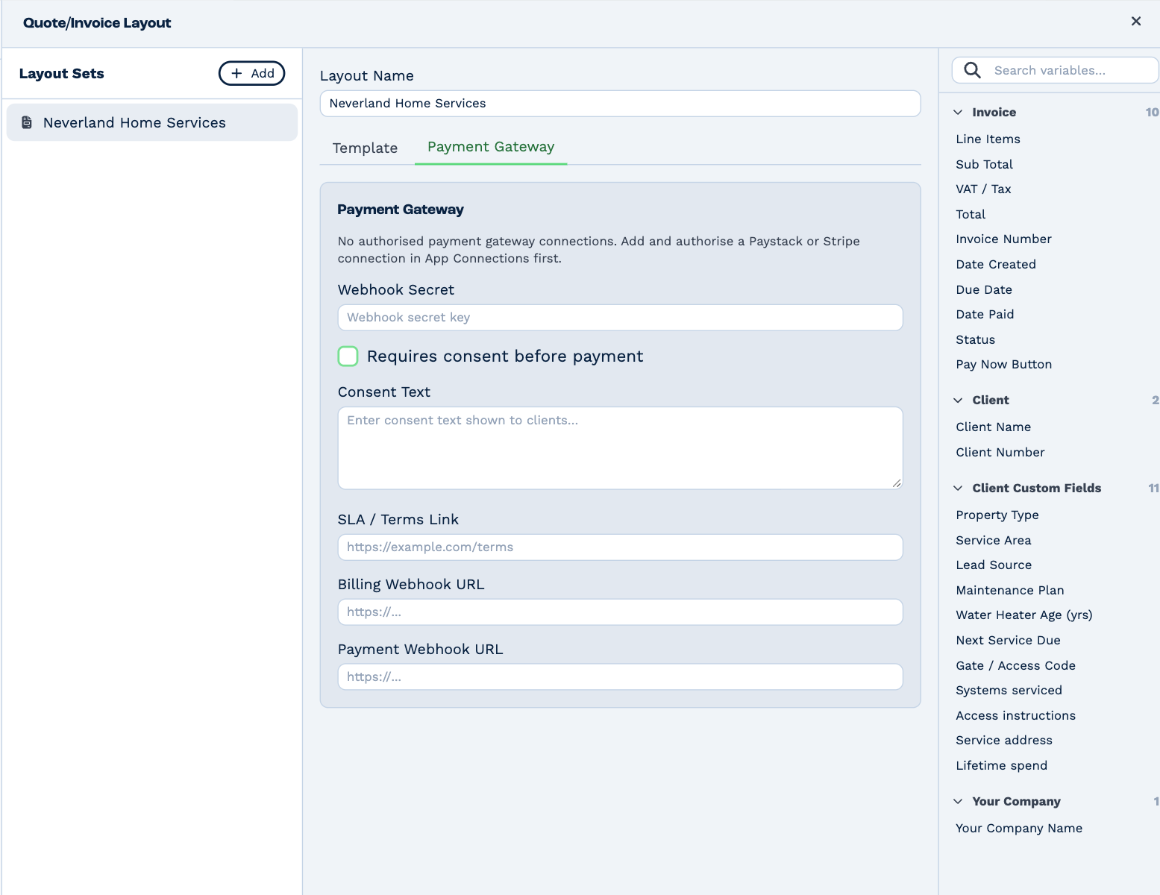1160x895 pixels.
Task: Add a new layout set
Action: (x=251, y=73)
